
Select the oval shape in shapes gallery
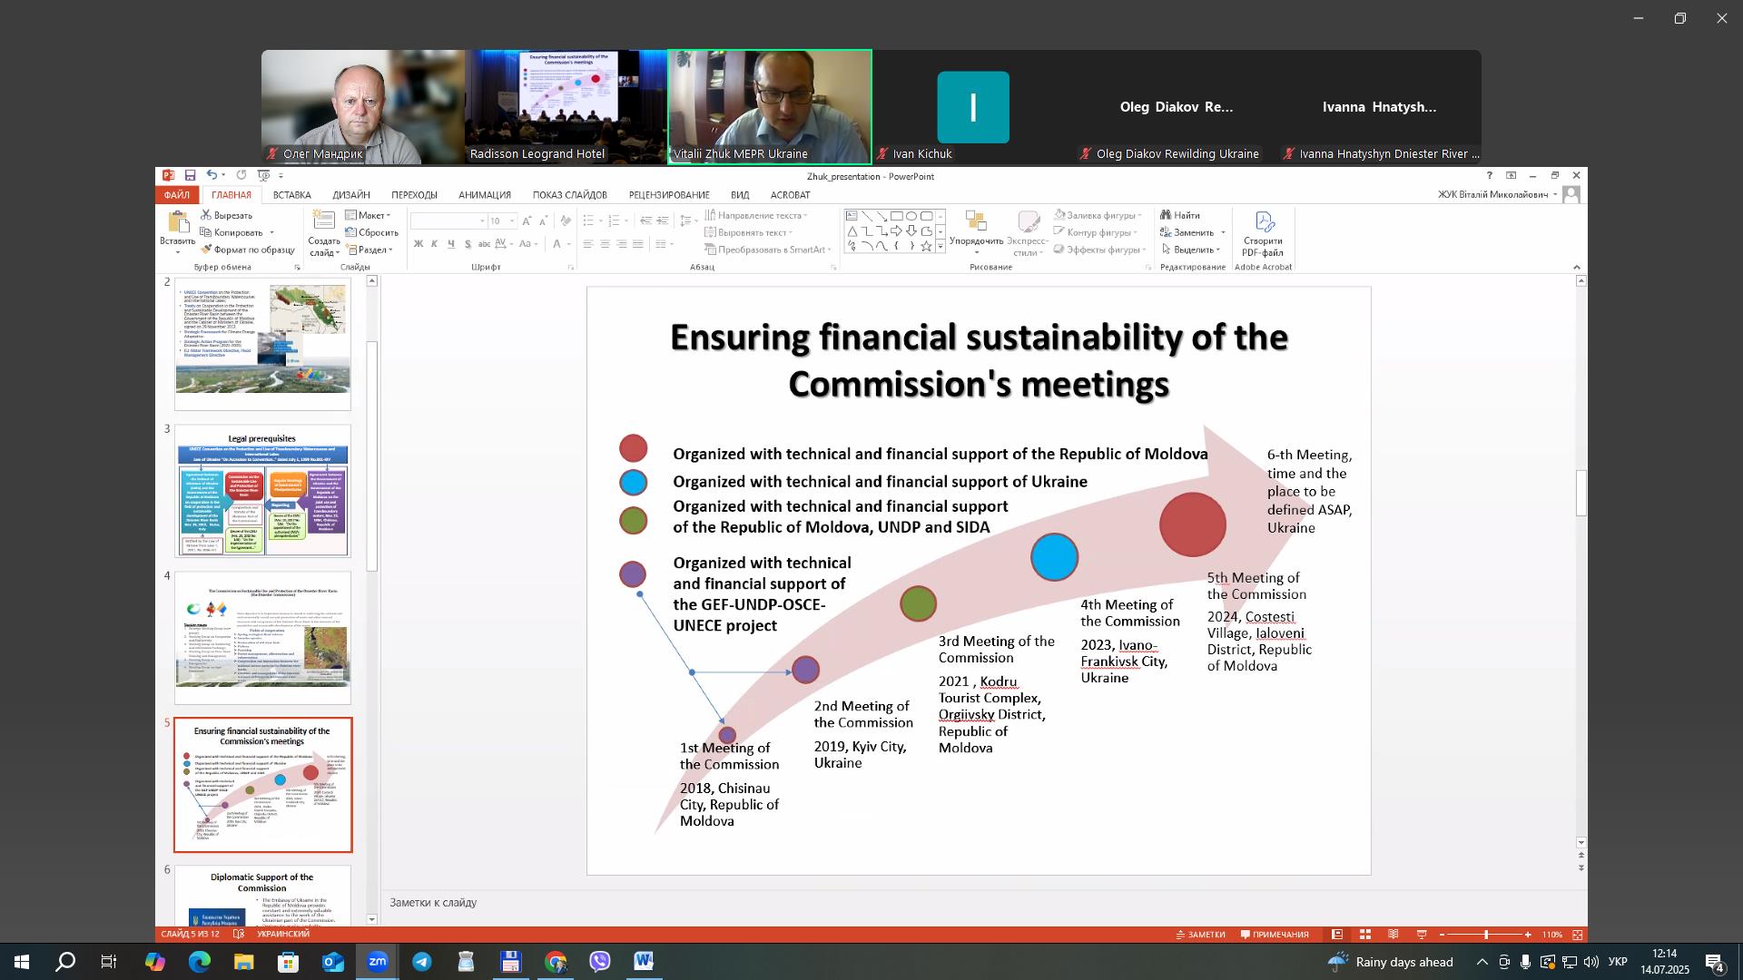click(x=911, y=216)
